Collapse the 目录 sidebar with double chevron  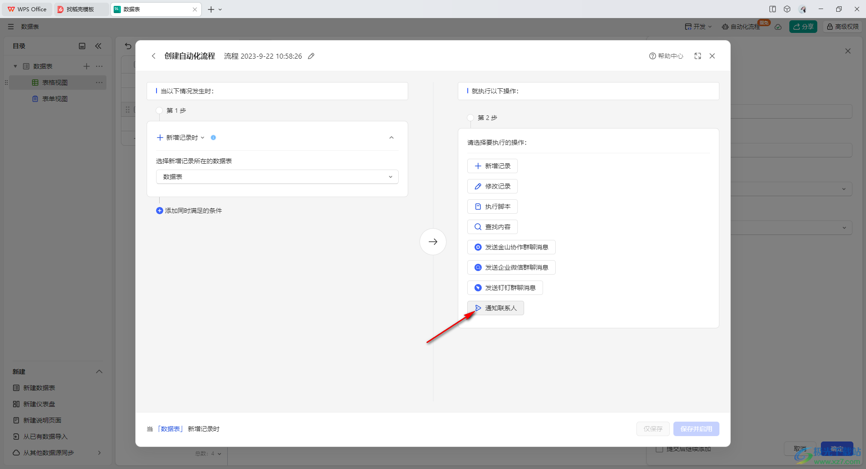(x=98, y=46)
